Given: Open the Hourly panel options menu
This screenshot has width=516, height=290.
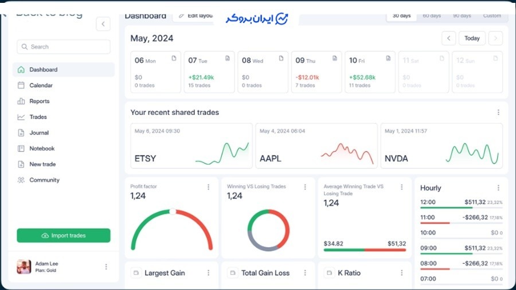Looking at the screenshot, I should 498,188.
